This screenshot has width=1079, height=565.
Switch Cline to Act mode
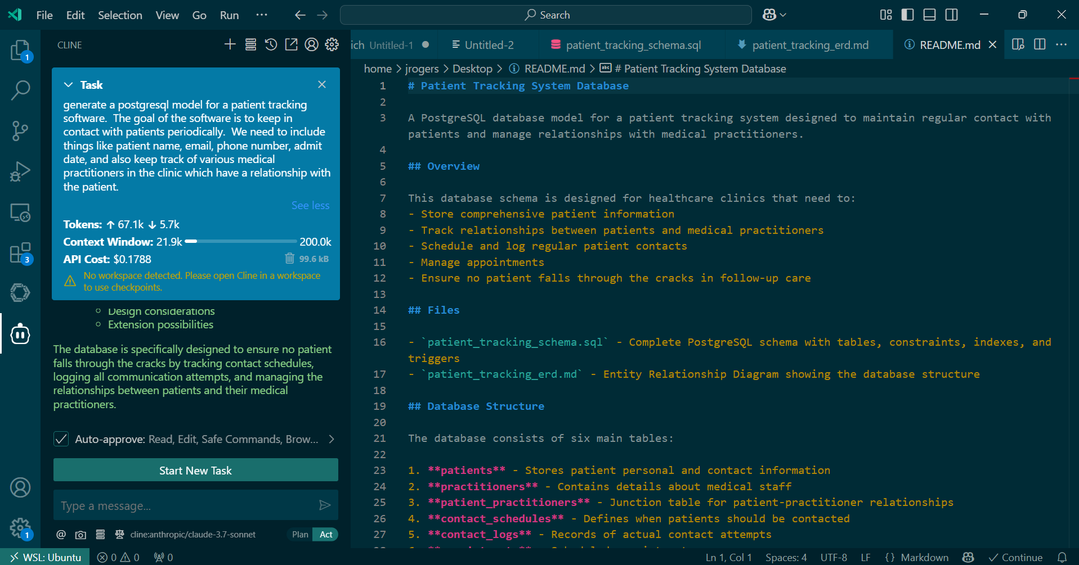(326, 535)
